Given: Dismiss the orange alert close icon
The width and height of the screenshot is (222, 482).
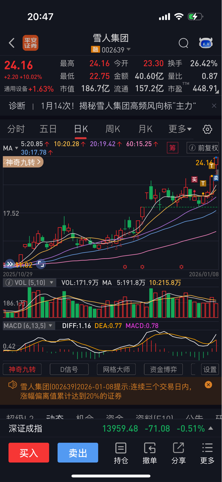Looking at the screenshot, I should click(x=208, y=384).
